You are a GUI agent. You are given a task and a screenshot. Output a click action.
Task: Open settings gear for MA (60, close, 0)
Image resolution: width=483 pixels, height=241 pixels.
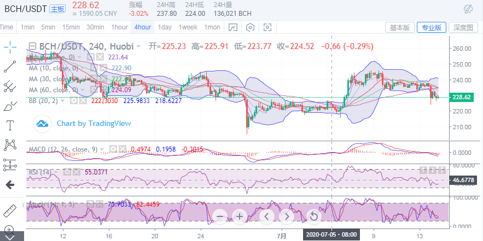coord(94,89)
